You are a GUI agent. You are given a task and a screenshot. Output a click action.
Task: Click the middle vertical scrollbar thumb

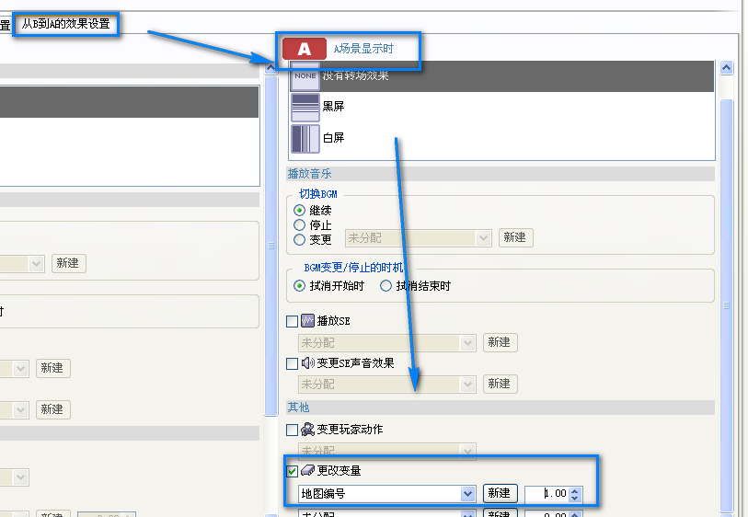(270, 246)
